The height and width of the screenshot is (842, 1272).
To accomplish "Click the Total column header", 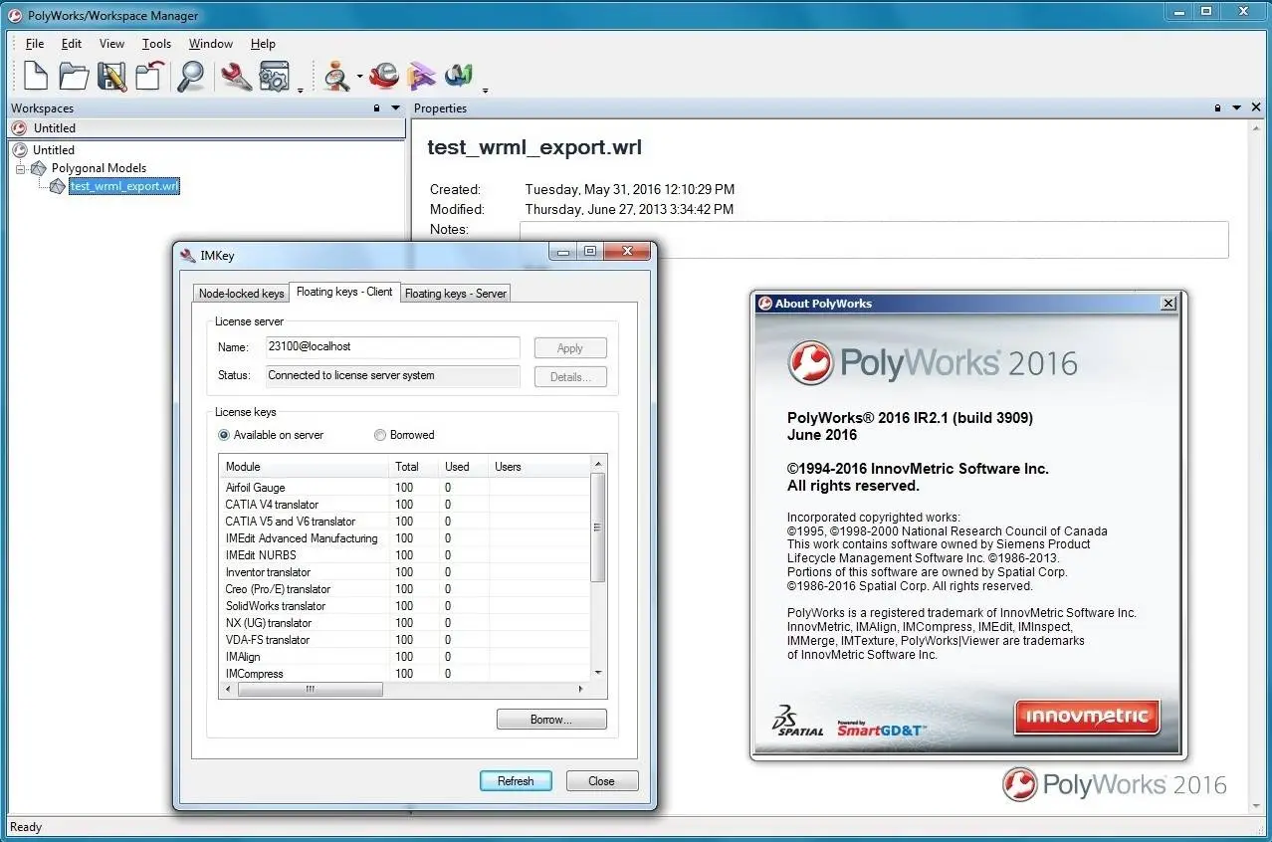I will [x=414, y=466].
